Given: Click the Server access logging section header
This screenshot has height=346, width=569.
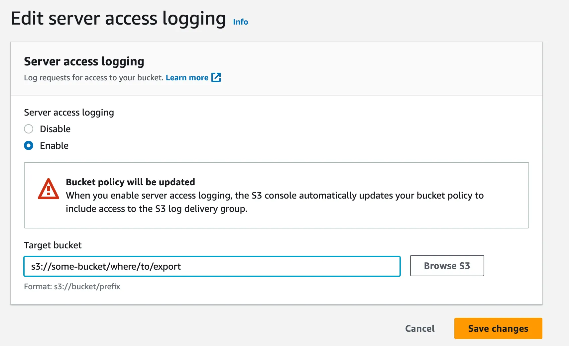Looking at the screenshot, I should 84,61.
